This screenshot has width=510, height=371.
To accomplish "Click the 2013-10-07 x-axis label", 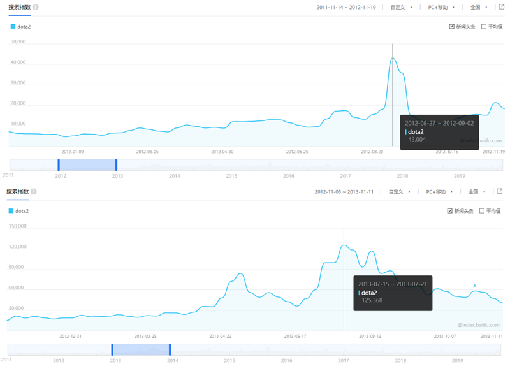I will coord(445,336).
